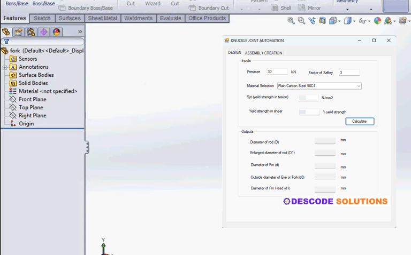Click in Pressure input field
Screen dimensions: 411x255
point(277,72)
